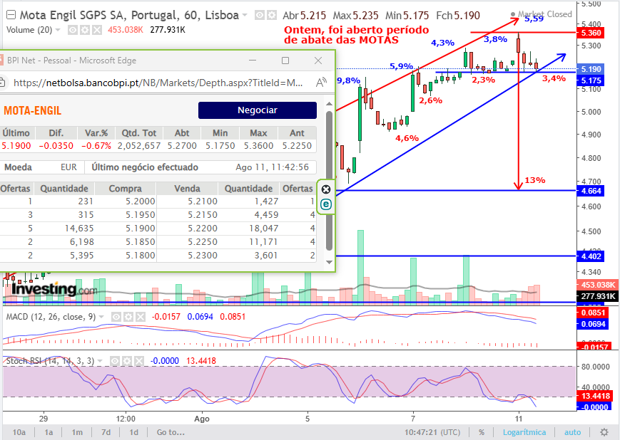This screenshot has height=440, width=620.
Task: Toggle the auto scale option
Action: [572, 432]
